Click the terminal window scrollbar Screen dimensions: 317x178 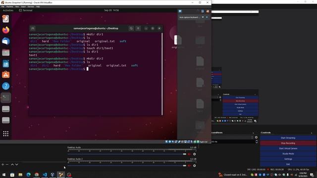pos(162,74)
